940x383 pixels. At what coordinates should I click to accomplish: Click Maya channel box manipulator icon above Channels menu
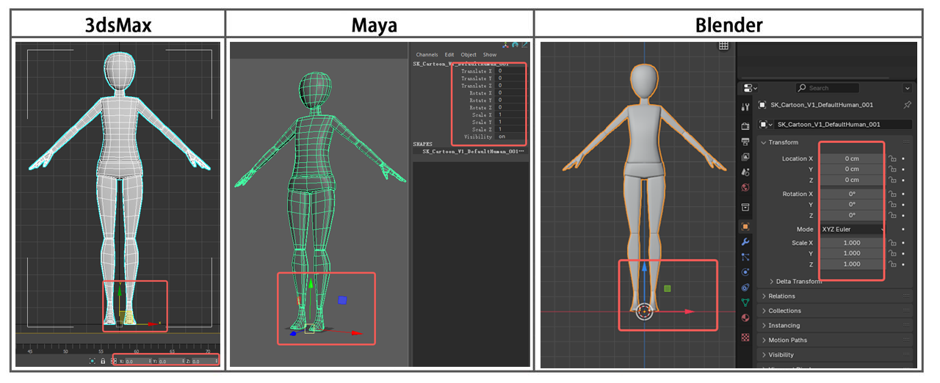(507, 45)
